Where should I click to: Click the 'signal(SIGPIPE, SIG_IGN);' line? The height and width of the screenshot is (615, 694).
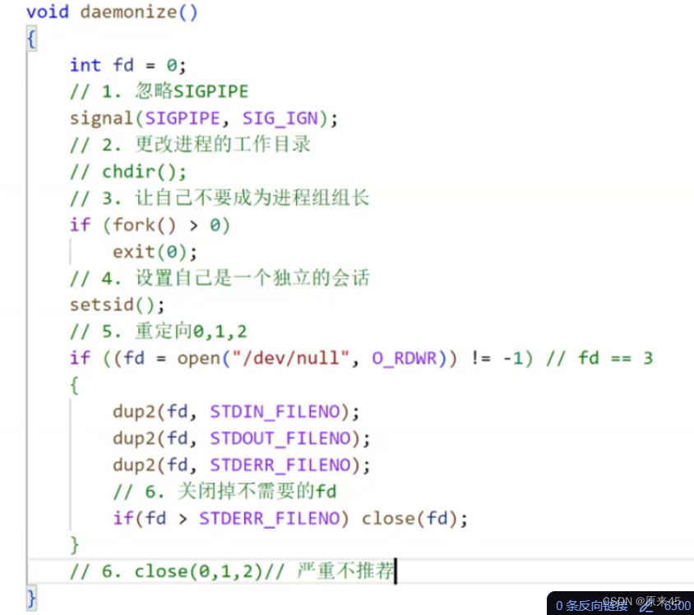(204, 118)
